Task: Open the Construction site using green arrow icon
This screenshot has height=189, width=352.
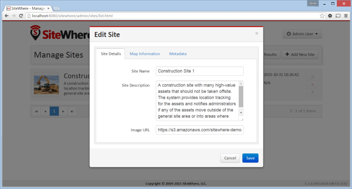Action: [312, 92]
